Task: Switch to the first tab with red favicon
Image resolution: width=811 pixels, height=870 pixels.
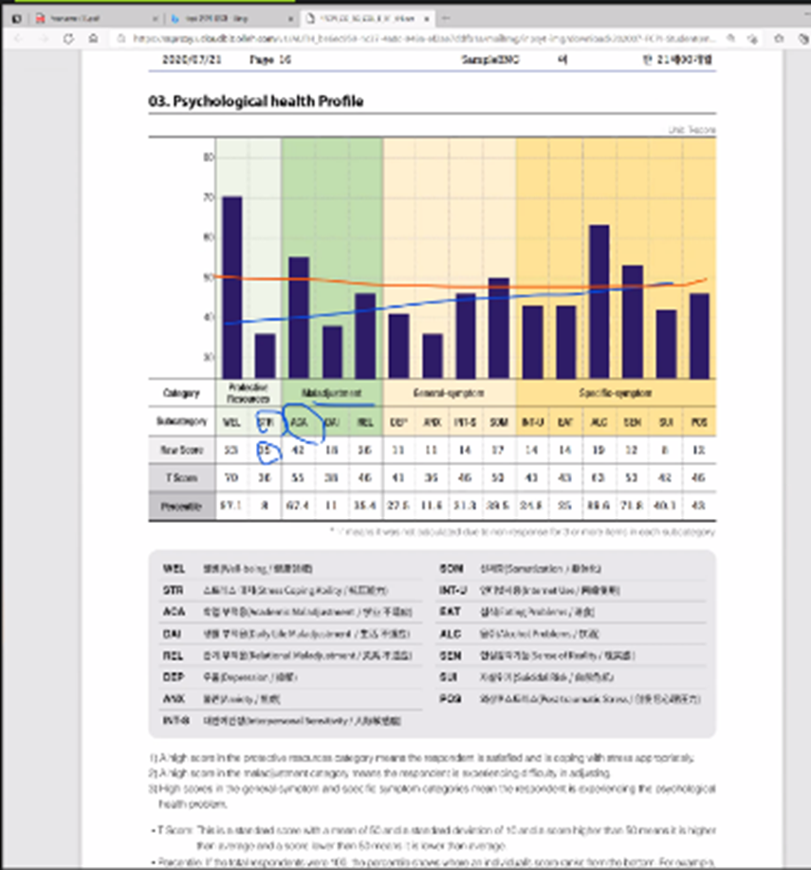Action: (96, 19)
